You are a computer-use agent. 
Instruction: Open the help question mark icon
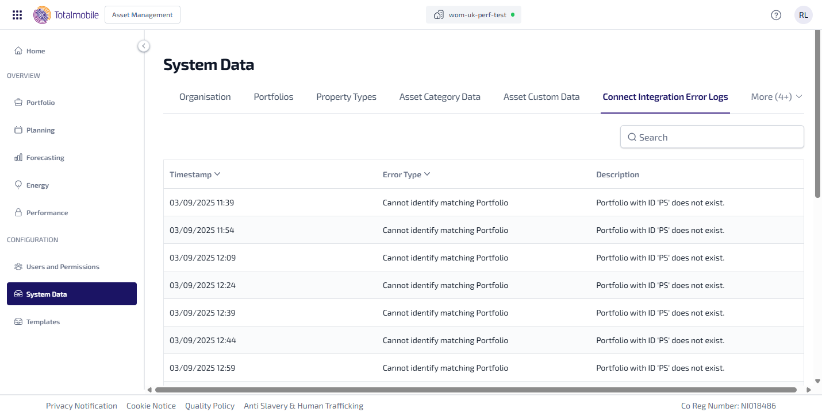coord(776,15)
